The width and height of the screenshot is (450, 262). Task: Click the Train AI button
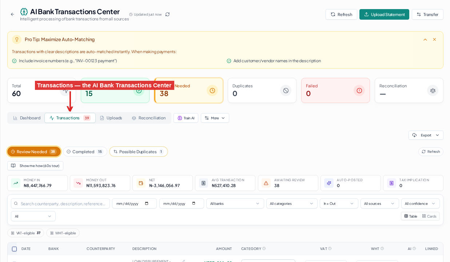point(186,118)
